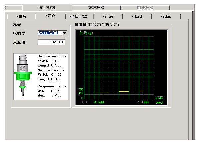Click the 76 load axis value
200x142 pixels.
(81, 89)
